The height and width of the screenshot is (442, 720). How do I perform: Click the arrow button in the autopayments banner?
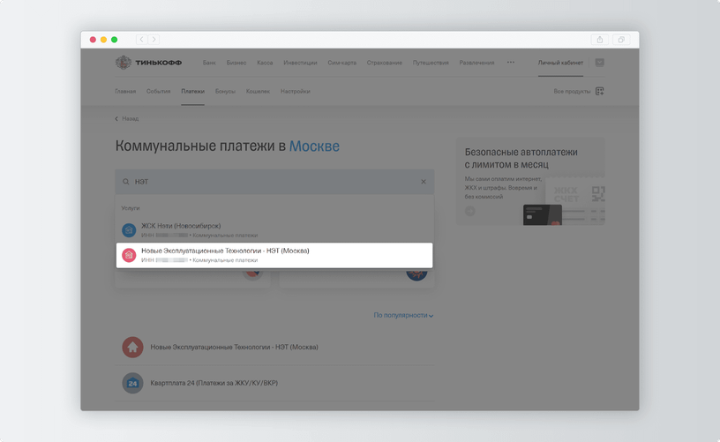tap(469, 211)
